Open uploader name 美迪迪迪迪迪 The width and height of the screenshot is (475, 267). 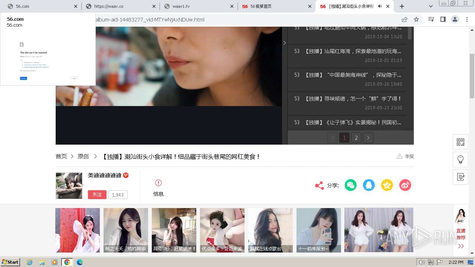point(105,175)
